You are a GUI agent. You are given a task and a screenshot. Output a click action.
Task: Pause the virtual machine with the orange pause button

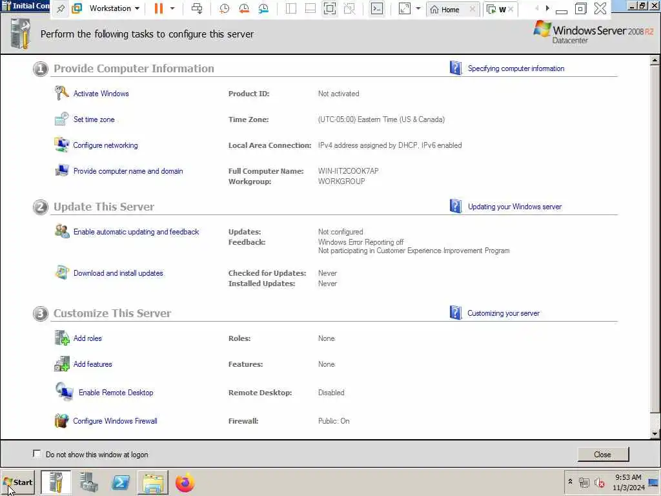[x=159, y=8]
